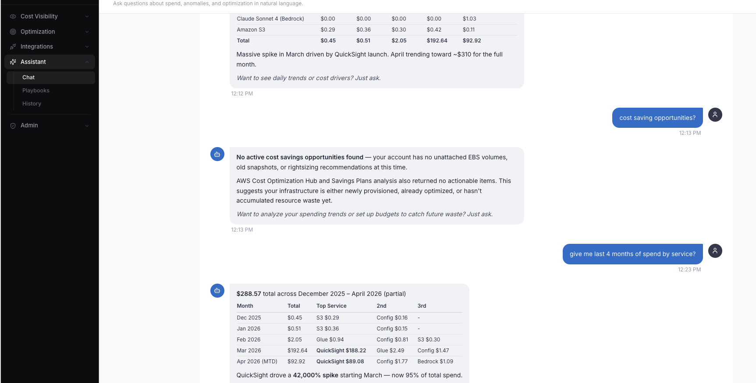The image size is (756, 383).
Task: Click the Optimization target icon
Action: pyautogui.click(x=12, y=32)
